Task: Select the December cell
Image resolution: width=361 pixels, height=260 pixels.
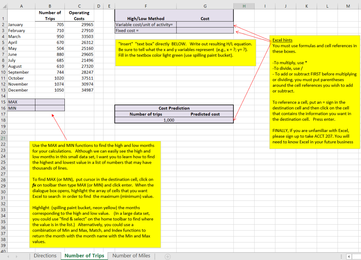Action: [x=21, y=90]
